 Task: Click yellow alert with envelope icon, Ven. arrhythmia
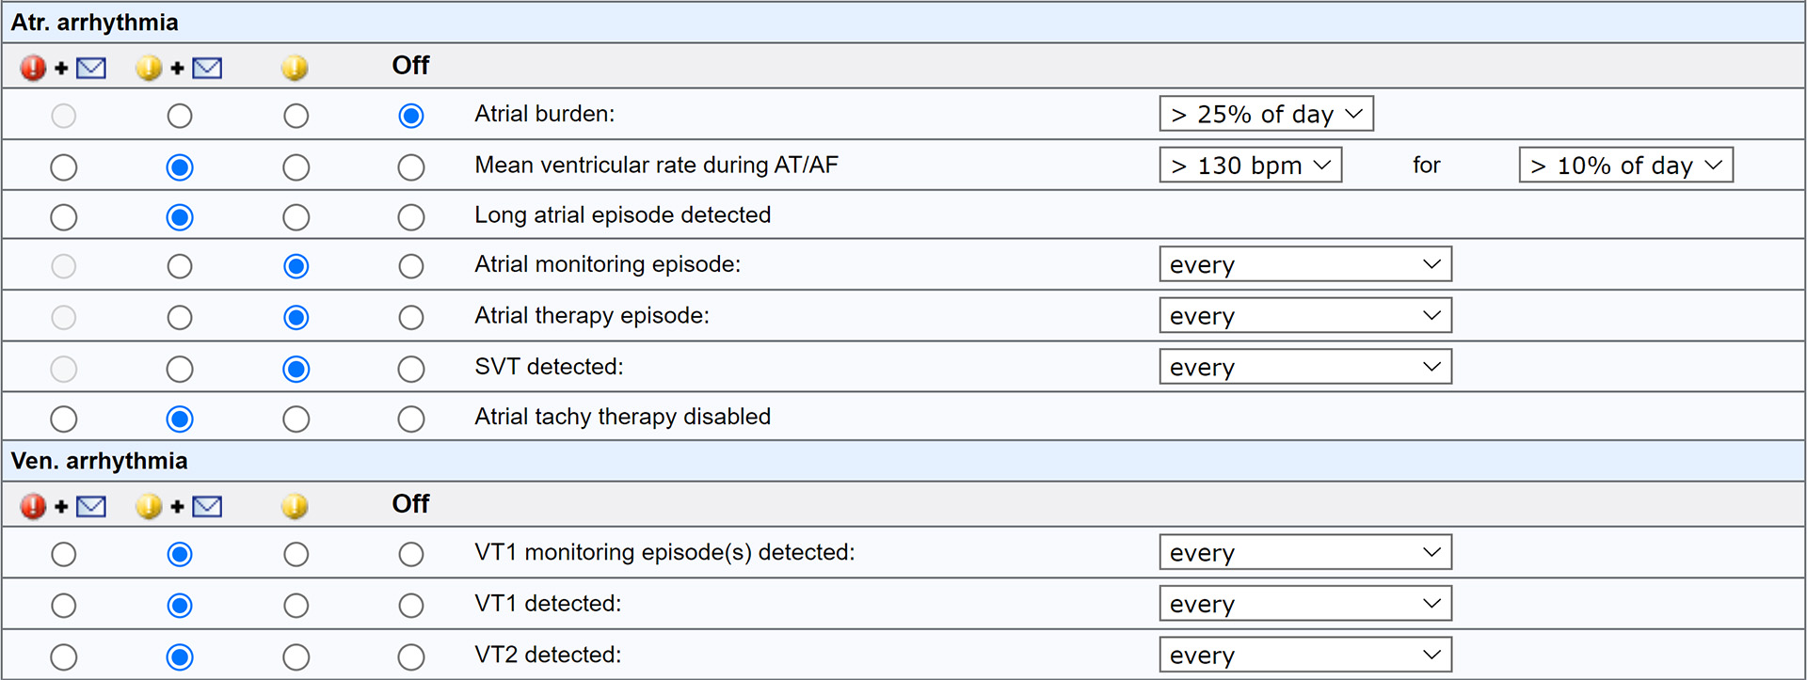(149, 506)
